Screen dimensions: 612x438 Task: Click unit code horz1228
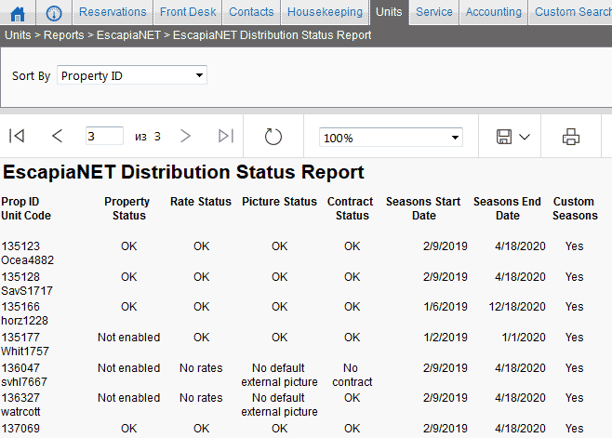click(x=24, y=321)
